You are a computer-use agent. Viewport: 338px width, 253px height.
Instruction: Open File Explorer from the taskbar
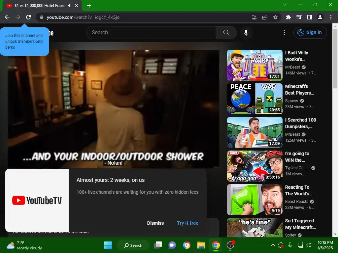click(x=201, y=245)
